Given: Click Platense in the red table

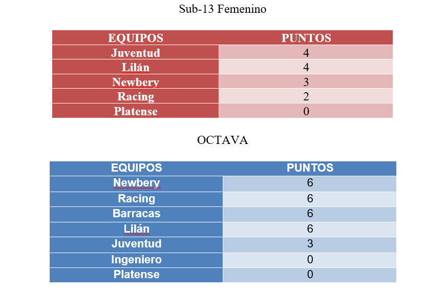Looking at the screenshot, I should click(x=135, y=111).
